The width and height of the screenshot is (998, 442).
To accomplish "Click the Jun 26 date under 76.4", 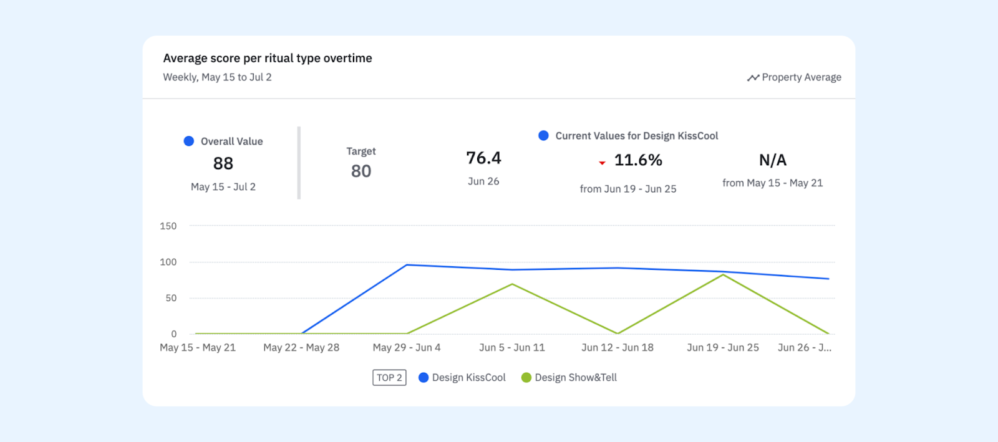I will [x=483, y=181].
